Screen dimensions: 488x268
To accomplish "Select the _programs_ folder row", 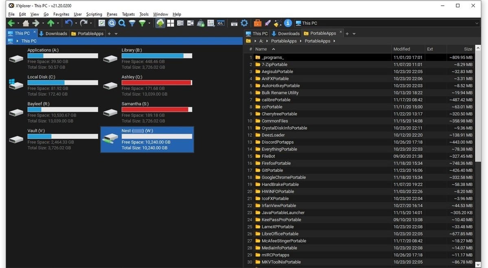I will click(360, 57).
